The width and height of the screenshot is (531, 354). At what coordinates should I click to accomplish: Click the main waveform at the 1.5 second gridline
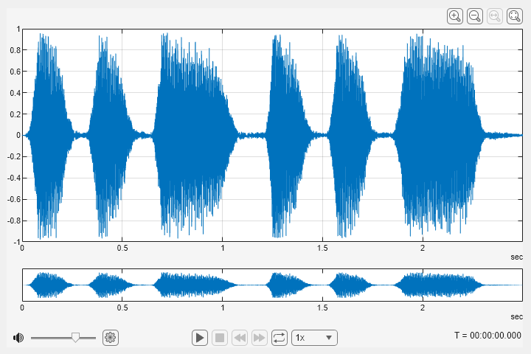[x=323, y=135]
